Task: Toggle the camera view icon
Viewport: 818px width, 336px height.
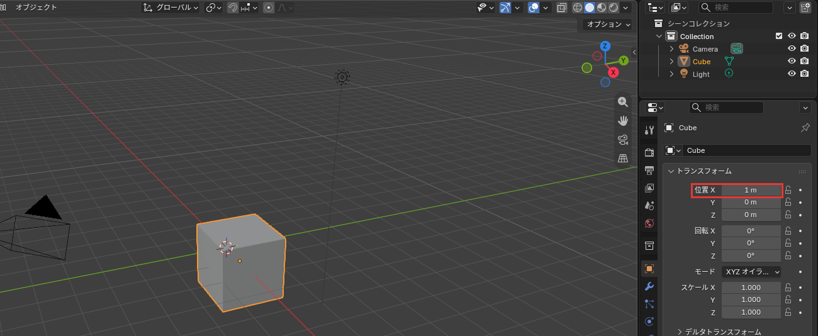Action: (x=623, y=140)
